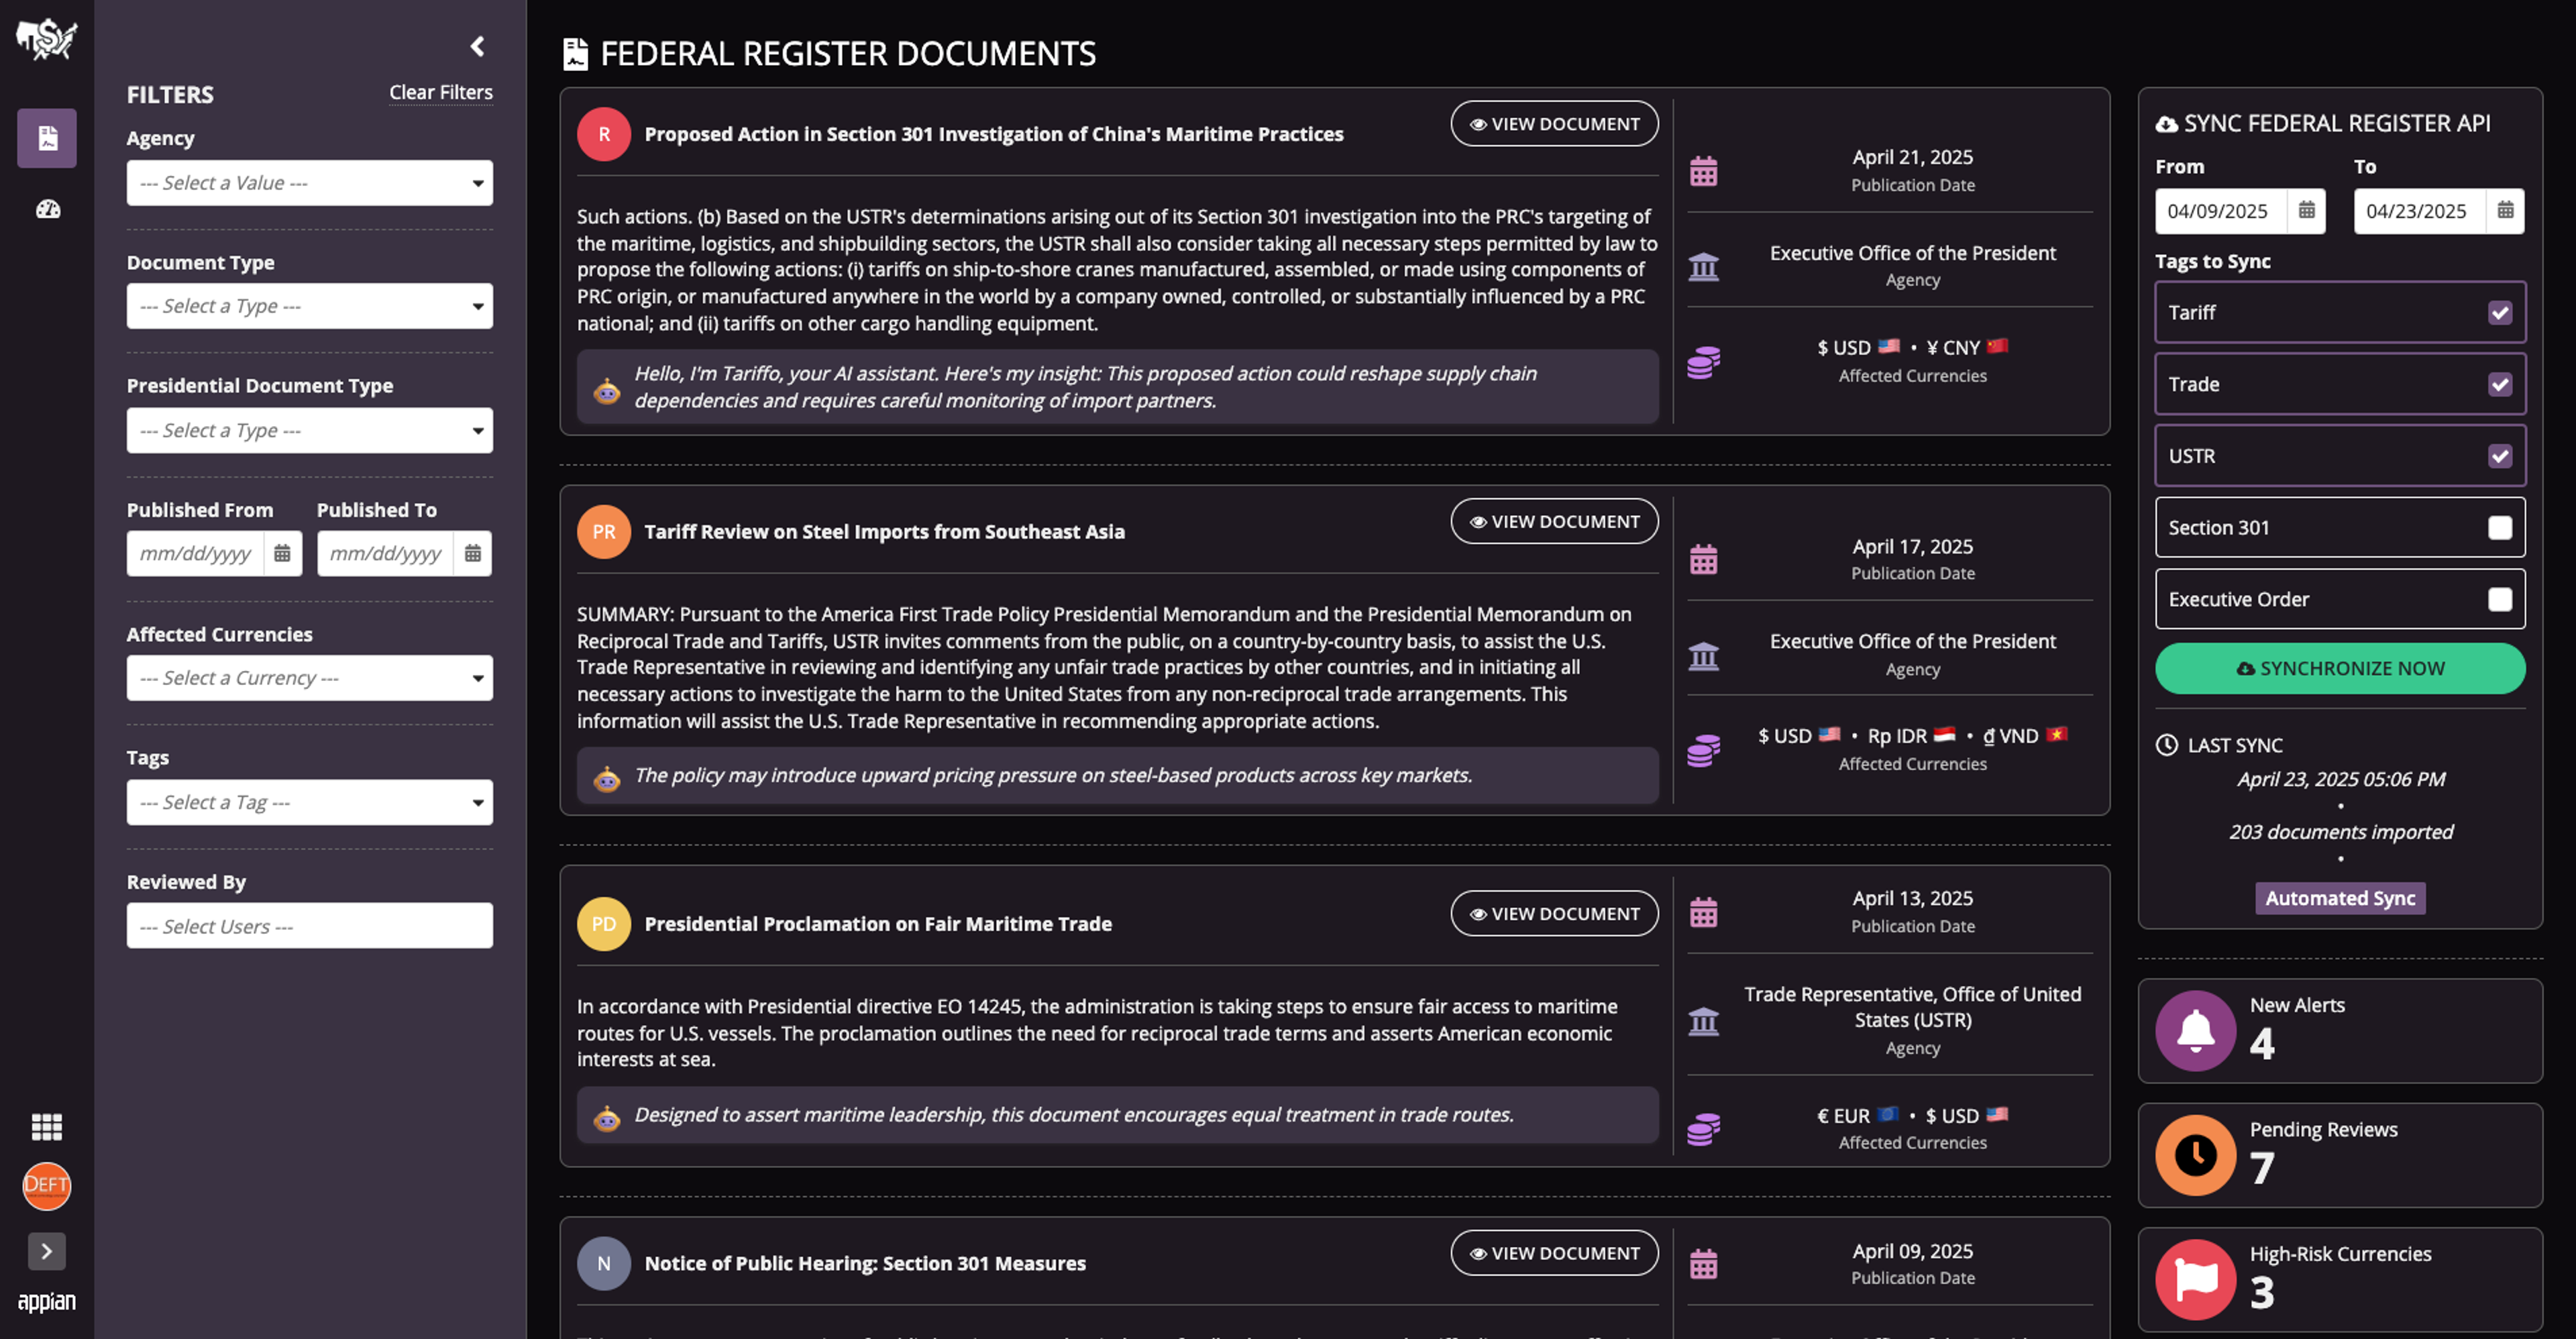This screenshot has width=2576, height=1339.
Task: Click title 'Presidential Proclamation on Fair Maritime Trade'
Action: [x=878, y=924]
